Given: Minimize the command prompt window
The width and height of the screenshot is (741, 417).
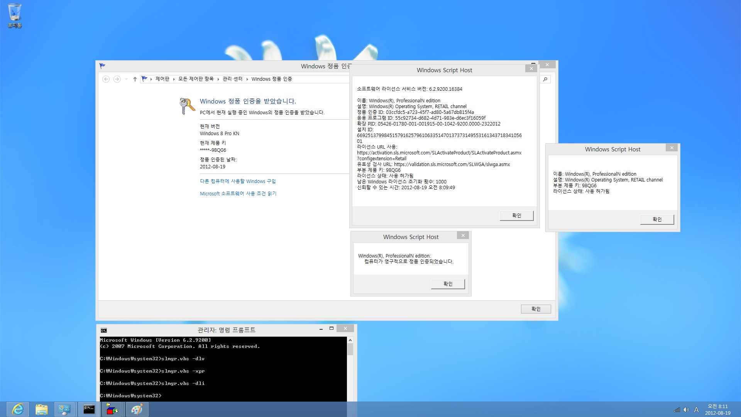Looking at the screenshot, I should click(321, 329).
